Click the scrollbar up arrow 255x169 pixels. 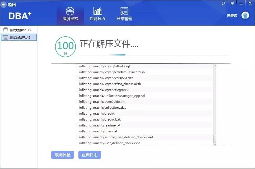(214, 65)
